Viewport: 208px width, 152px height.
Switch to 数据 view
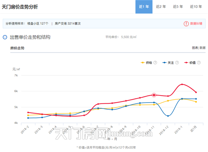click(202, 48)
